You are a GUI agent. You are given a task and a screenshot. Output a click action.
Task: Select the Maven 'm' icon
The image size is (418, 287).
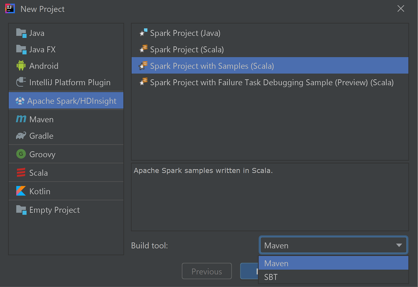point(21,119)
